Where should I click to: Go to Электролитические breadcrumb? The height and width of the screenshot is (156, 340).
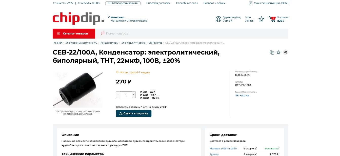pos(133,43)
